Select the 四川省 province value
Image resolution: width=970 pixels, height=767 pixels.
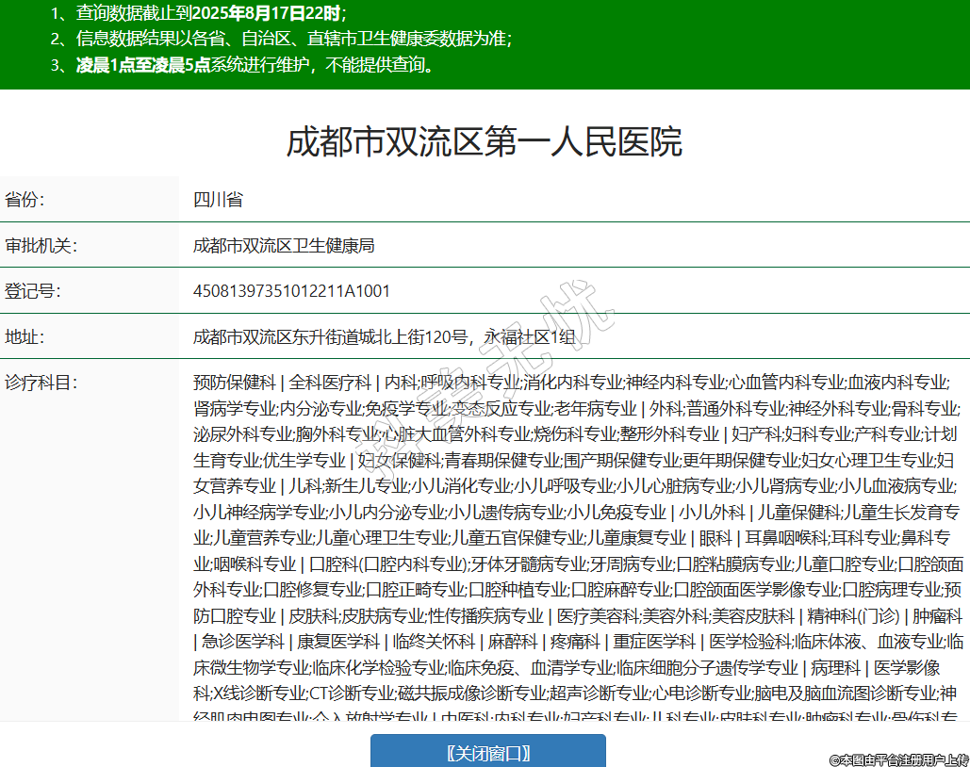click(x=218, y=200)
